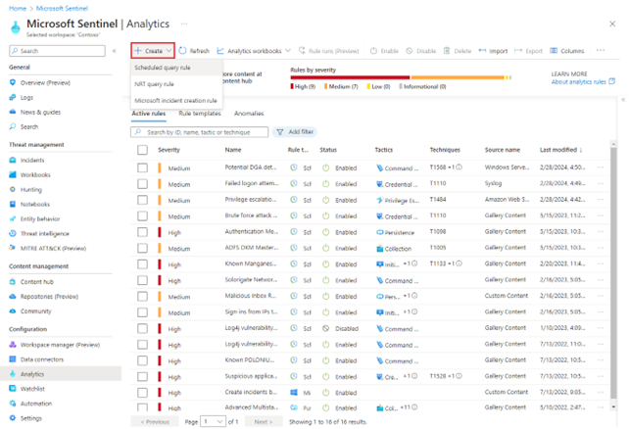Open row menu for Create incidents b... rule
Screen dimensions: 629x429
point(601,392)
